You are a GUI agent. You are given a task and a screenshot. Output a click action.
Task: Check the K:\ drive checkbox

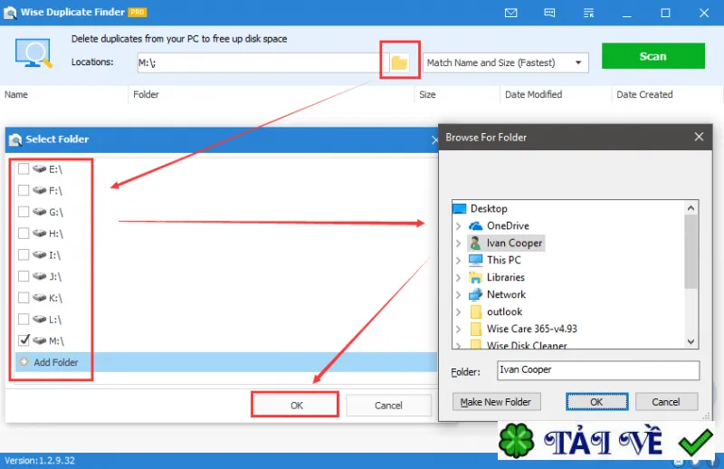[x=24, y=298]
